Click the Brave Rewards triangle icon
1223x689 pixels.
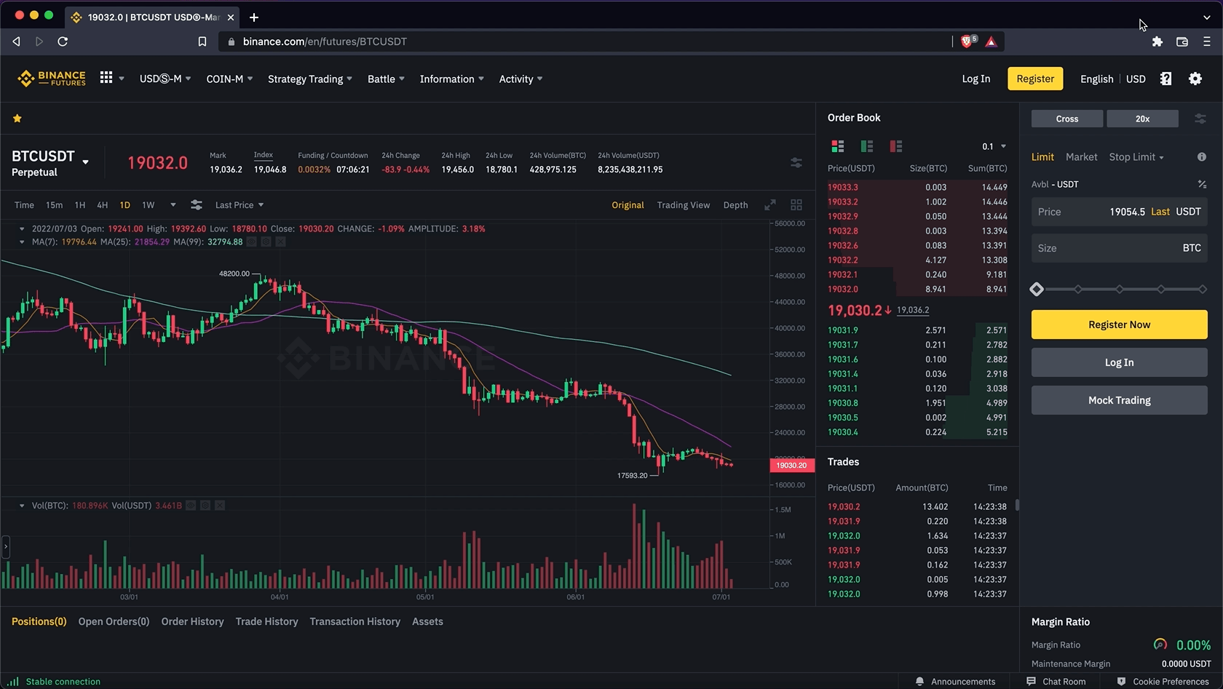991,41
